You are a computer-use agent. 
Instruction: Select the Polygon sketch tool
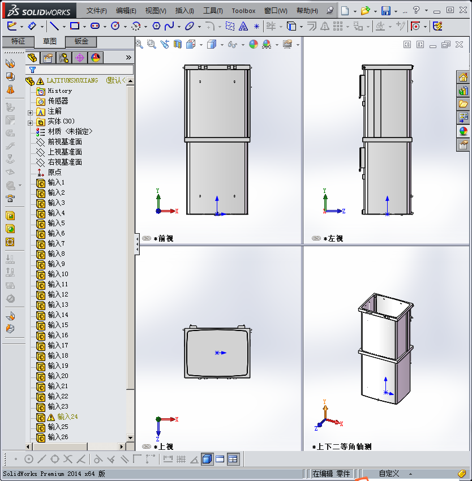click(157, 27)
